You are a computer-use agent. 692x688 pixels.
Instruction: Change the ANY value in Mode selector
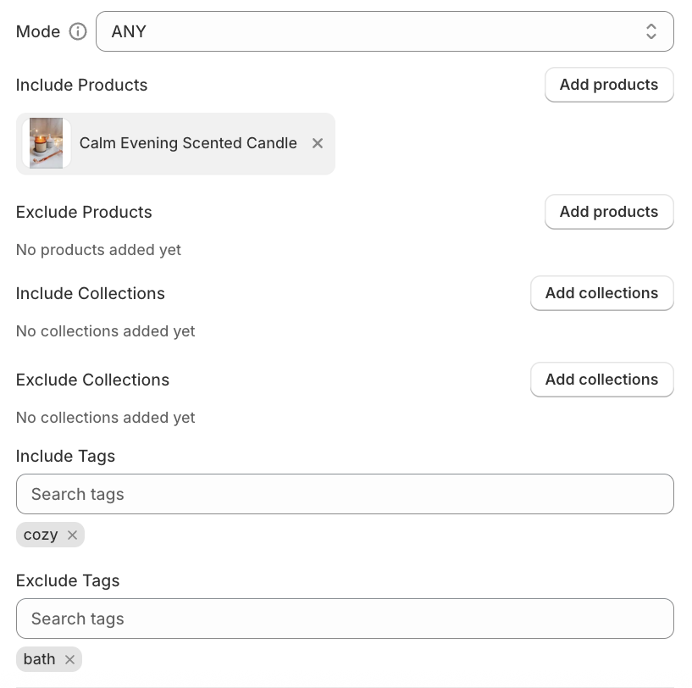pos(385,31)
